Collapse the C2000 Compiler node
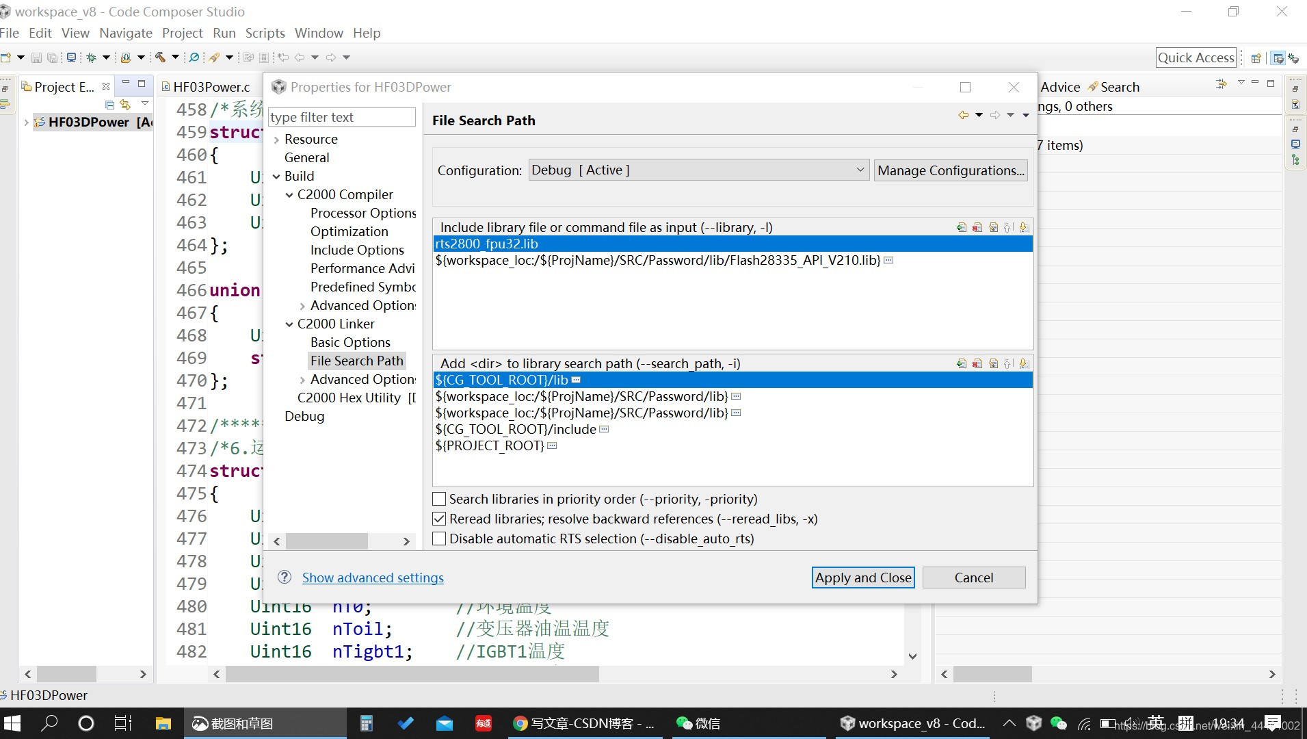The height and width of the screenshot is (739, 1307). pos(289,195)
